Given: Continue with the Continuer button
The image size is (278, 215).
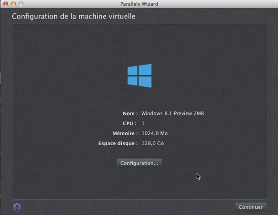Looking at the screenshot, I should (x=251, y=207).
